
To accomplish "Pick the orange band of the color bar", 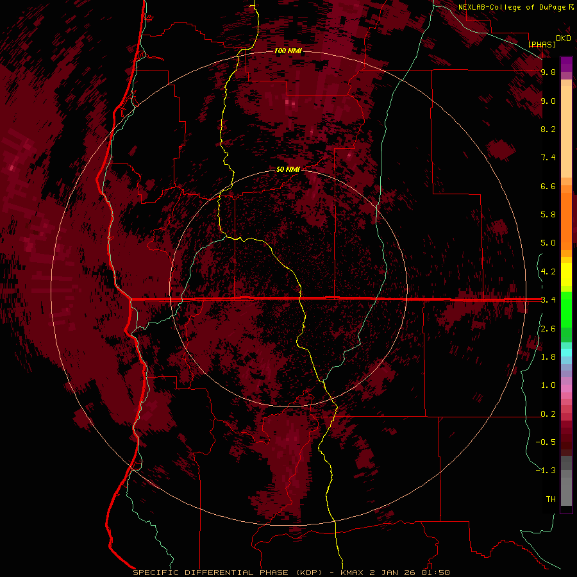I will 566,221.
